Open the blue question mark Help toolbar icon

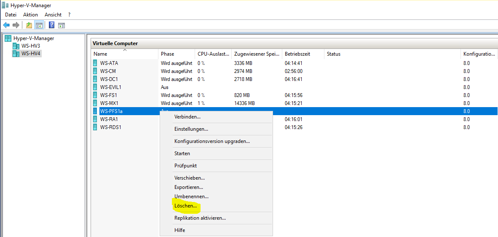[x=52, y=25]
